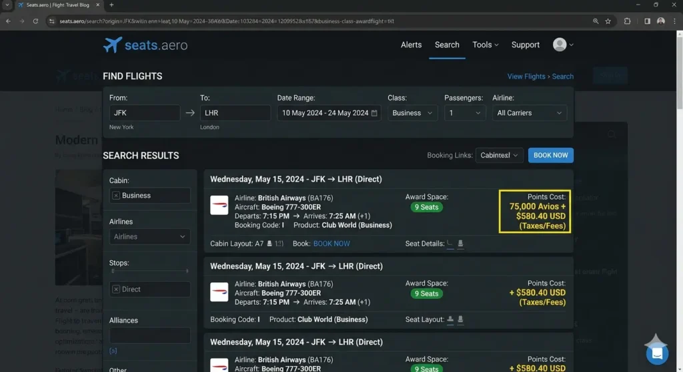Open the chat support widget icon

coord(656,353)
